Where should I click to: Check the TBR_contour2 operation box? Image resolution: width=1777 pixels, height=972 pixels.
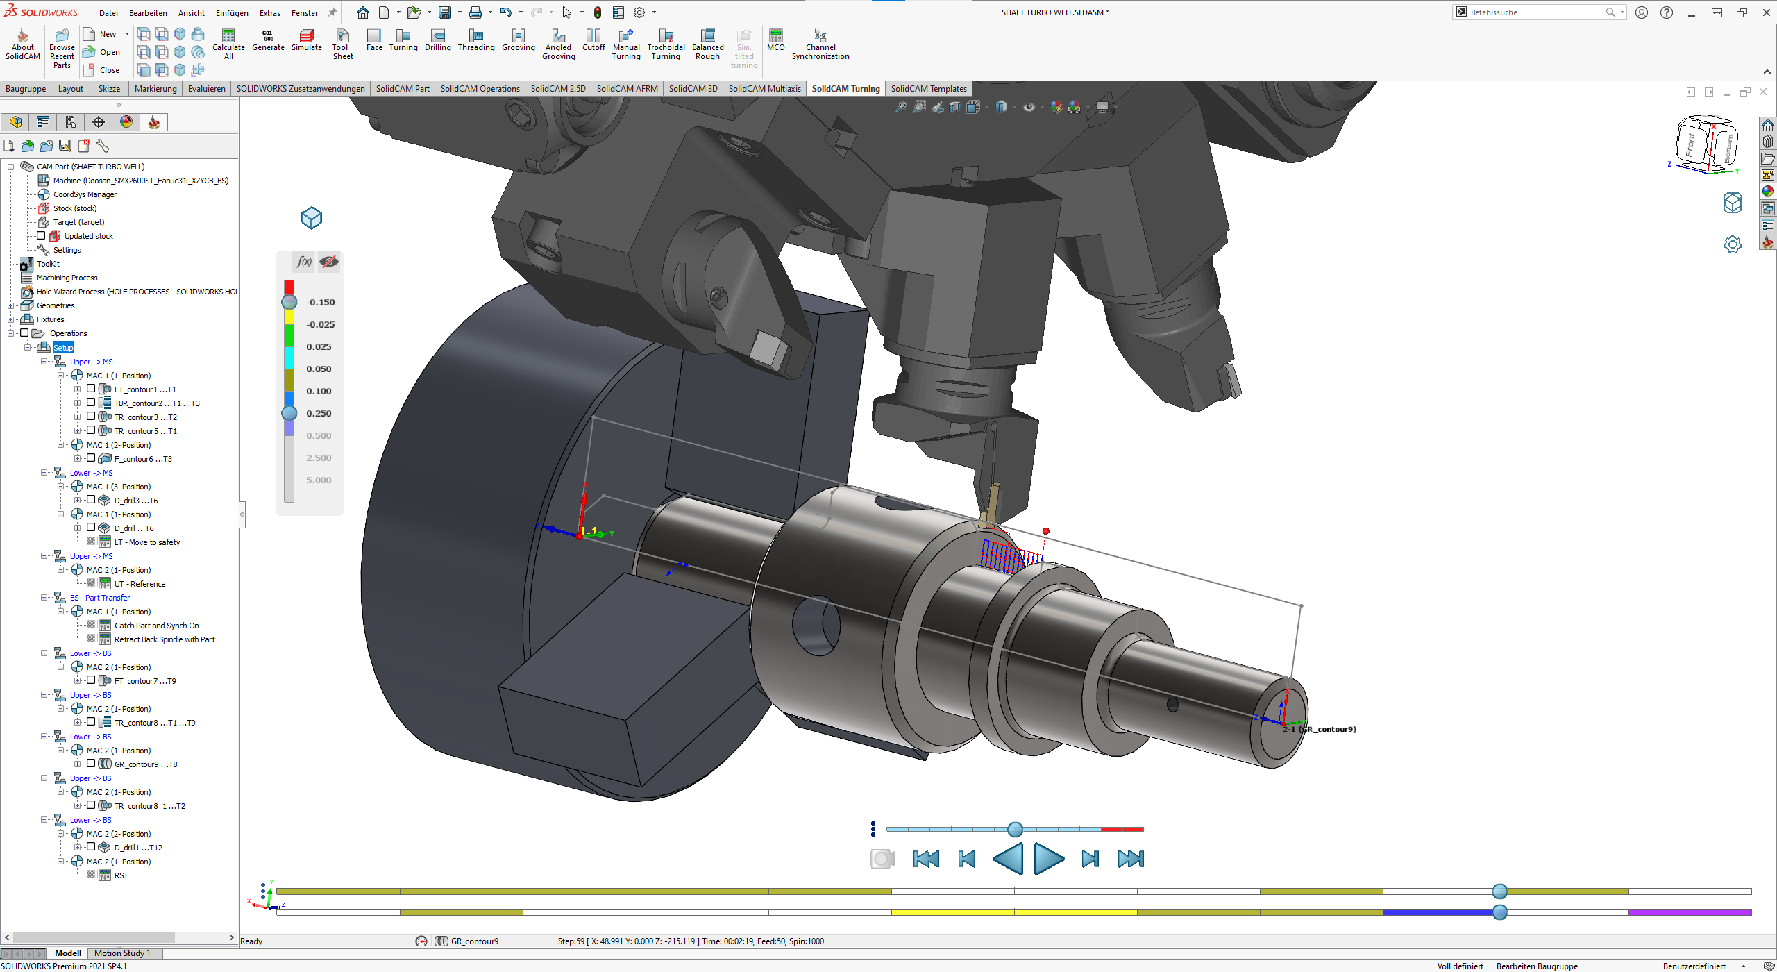91,403
